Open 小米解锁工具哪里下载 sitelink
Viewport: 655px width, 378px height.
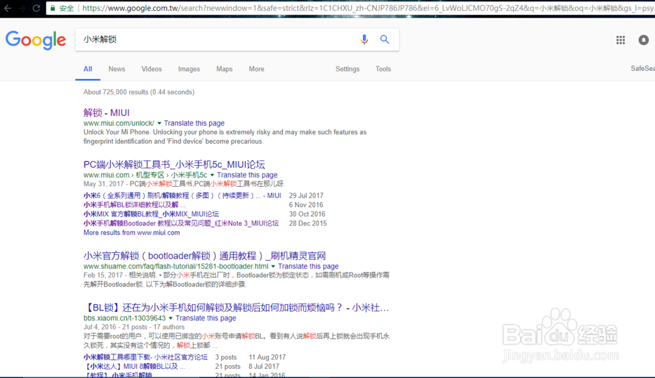click(x=145, y=357)
